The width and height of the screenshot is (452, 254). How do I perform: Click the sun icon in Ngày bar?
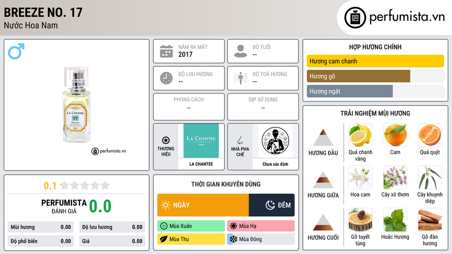coord(166,205)
